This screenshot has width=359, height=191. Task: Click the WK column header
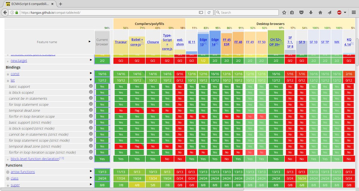tap(337, 42)
